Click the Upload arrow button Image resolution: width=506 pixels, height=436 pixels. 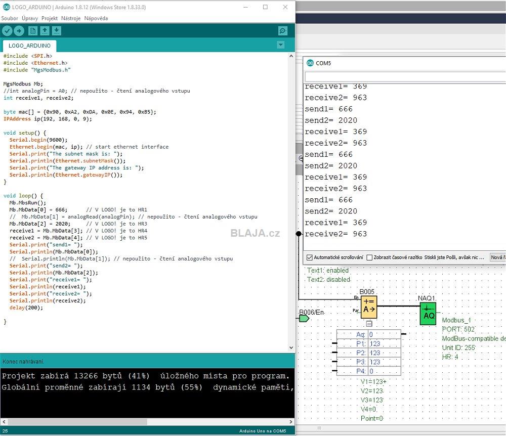tap(19, 31)
